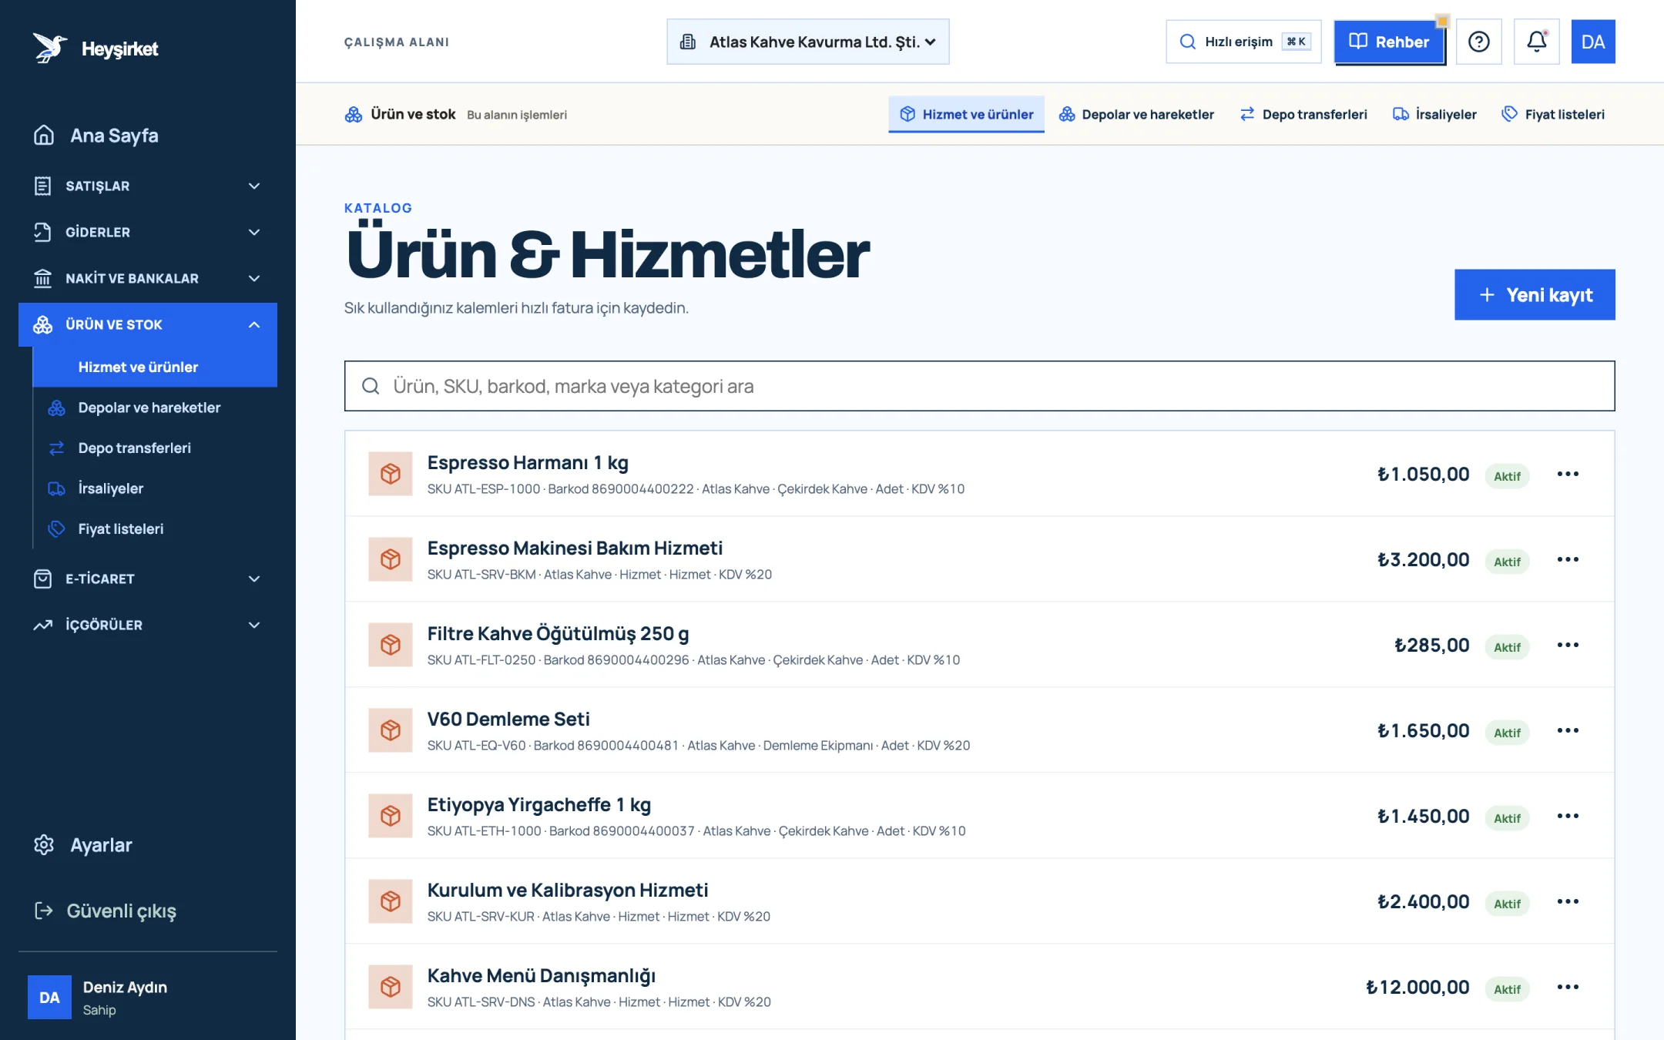The image size is (1664, 1040).
Task: Open the Rehber guide button
Action: tap(1389, 42)
